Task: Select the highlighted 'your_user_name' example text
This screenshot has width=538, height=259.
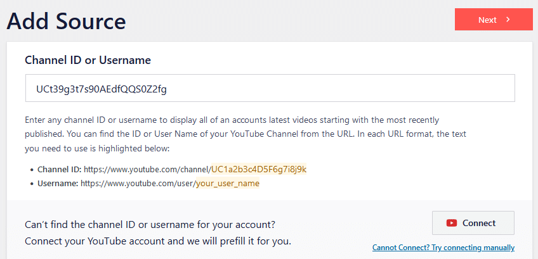Action: [x=228, y=184]
